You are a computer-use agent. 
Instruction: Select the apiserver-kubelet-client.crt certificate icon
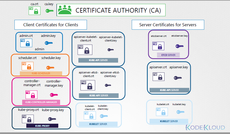(85, 50)
